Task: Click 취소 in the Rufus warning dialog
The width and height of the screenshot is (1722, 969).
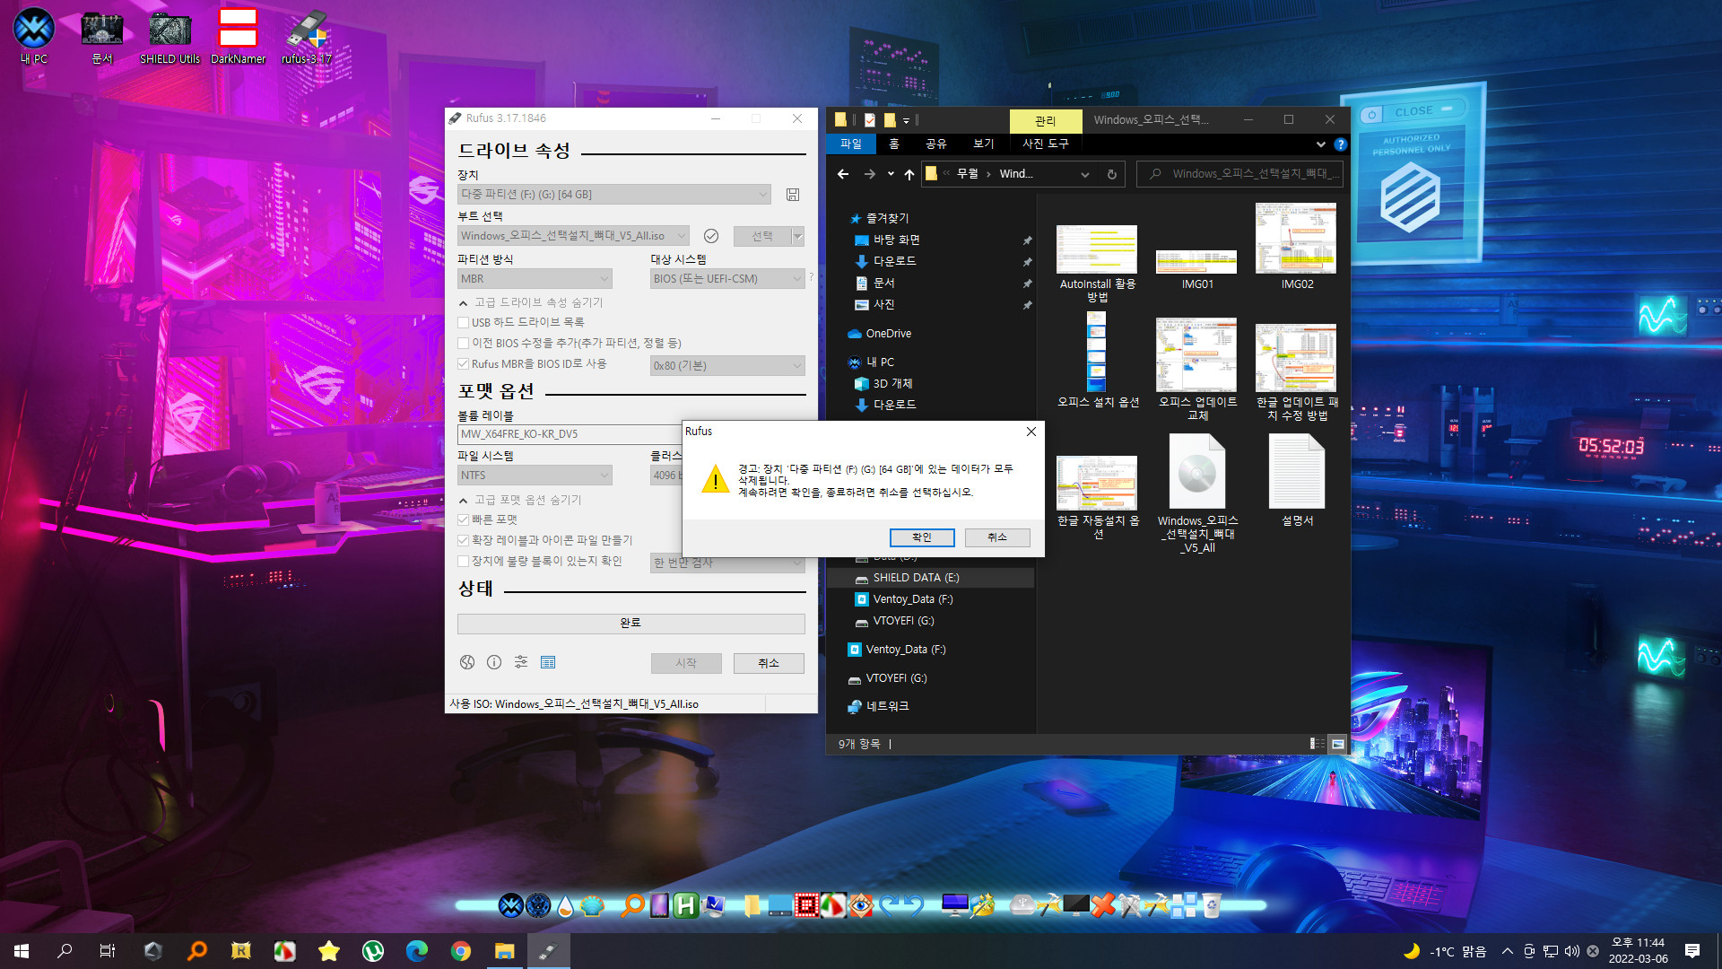Action: point(997,537)
